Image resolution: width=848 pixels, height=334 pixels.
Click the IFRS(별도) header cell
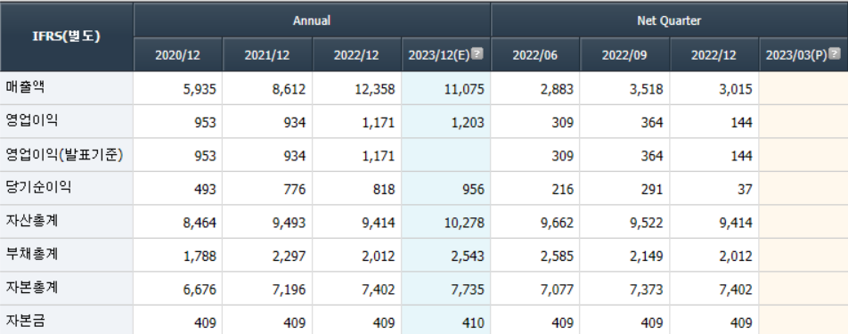pyautogui.click(x=67, y=37)
